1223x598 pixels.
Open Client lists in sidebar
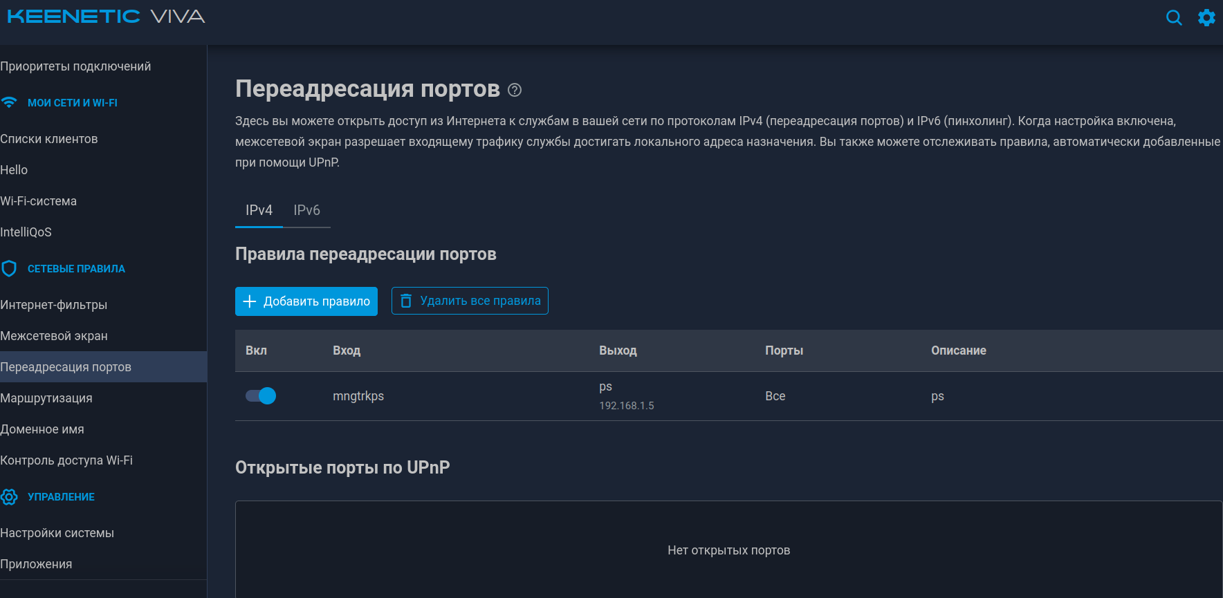[x=49, y=139]
